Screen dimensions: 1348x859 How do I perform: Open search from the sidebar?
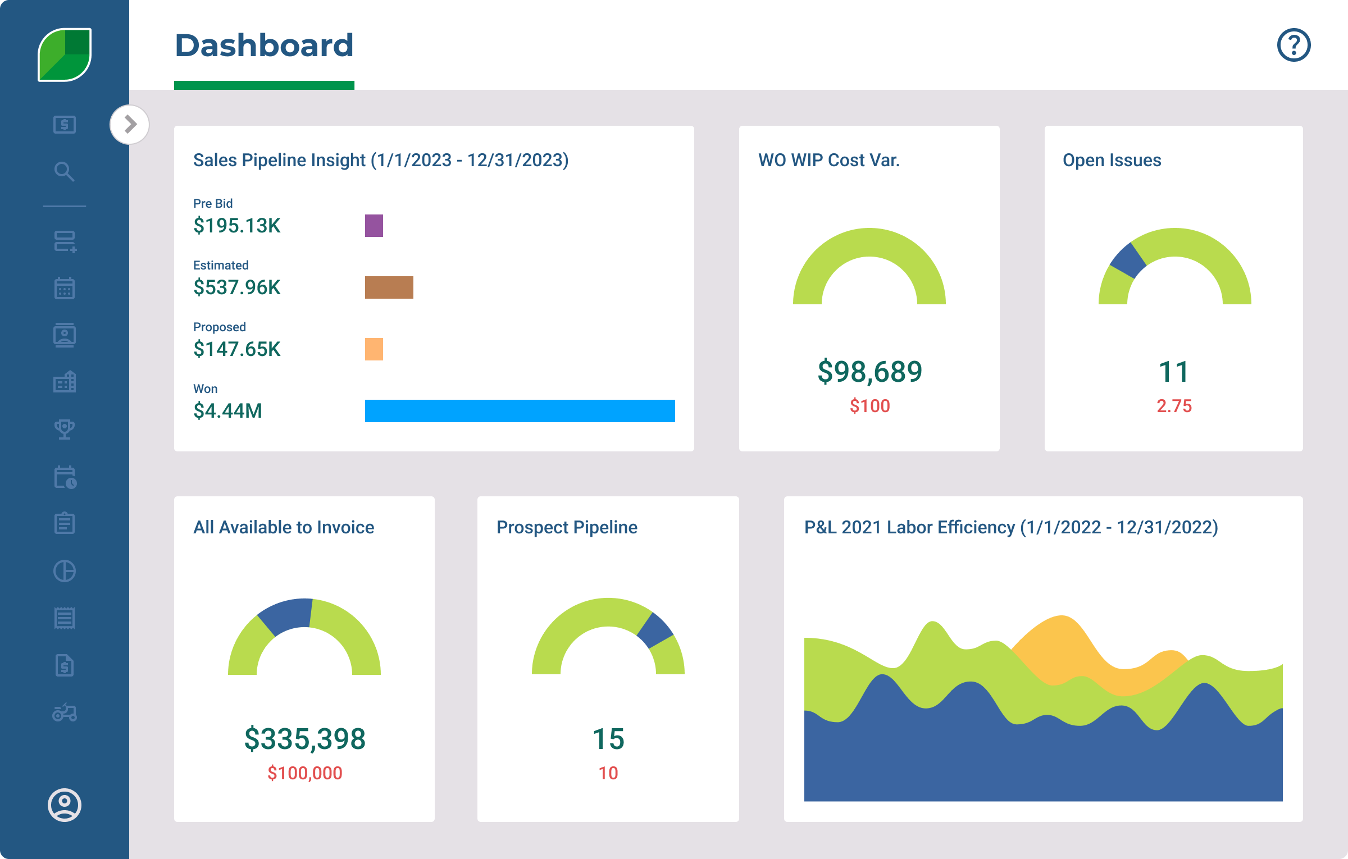(65, 172)
